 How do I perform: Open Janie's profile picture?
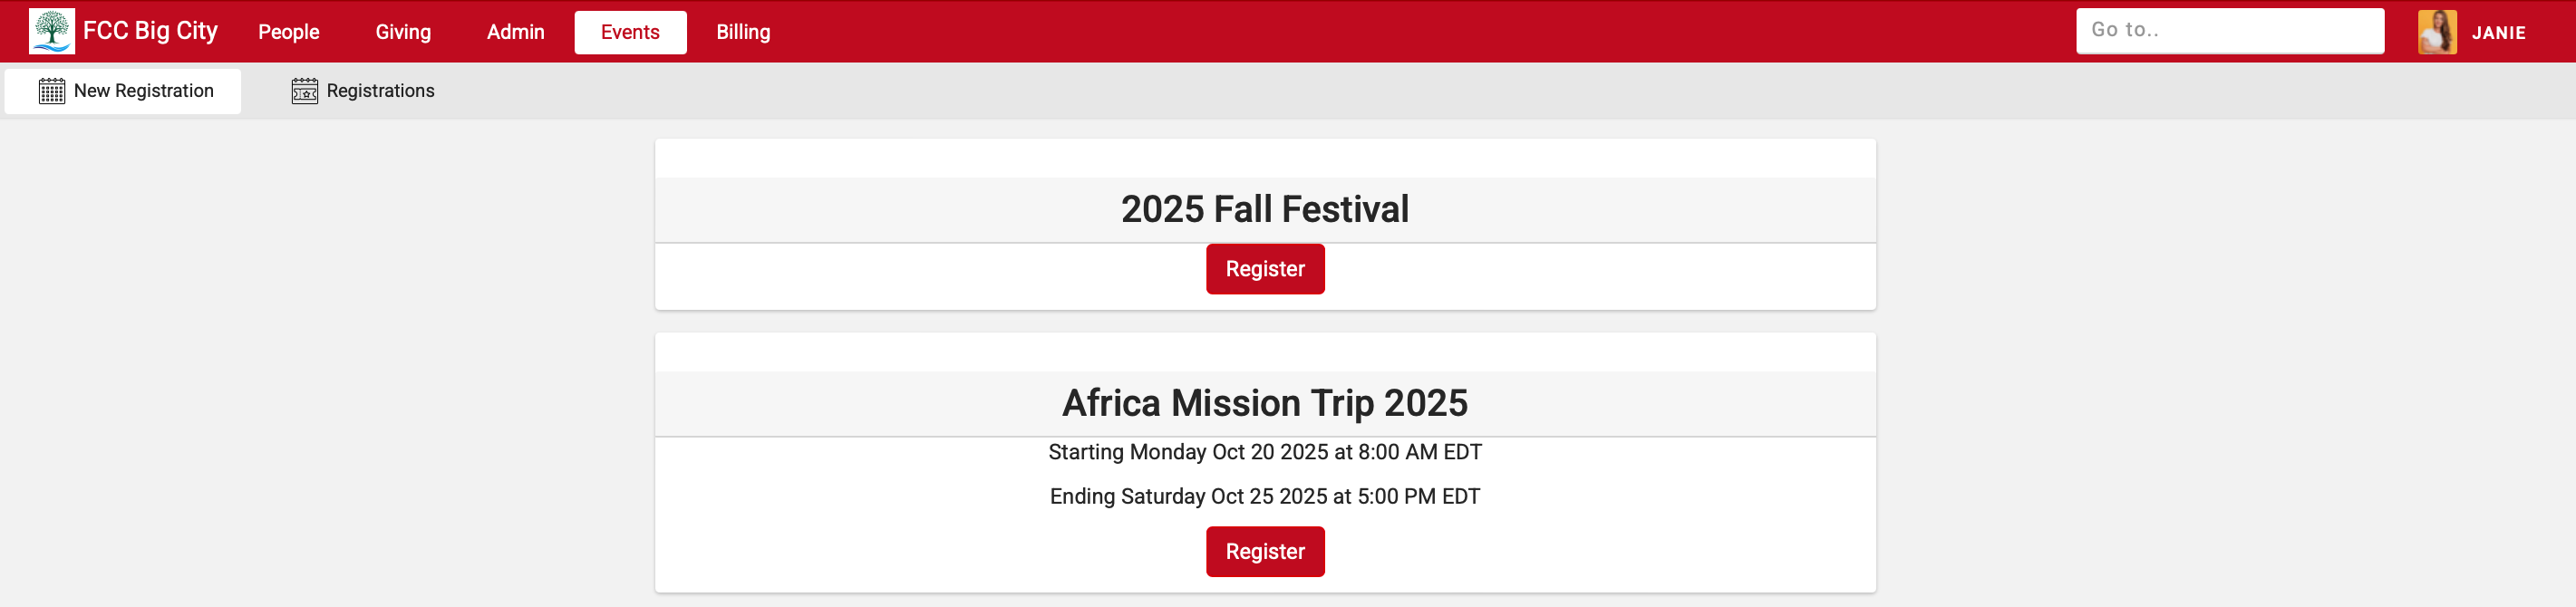2437,31
